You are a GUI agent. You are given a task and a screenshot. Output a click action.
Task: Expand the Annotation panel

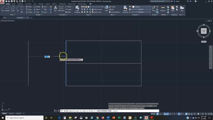(x=63, y=15)
